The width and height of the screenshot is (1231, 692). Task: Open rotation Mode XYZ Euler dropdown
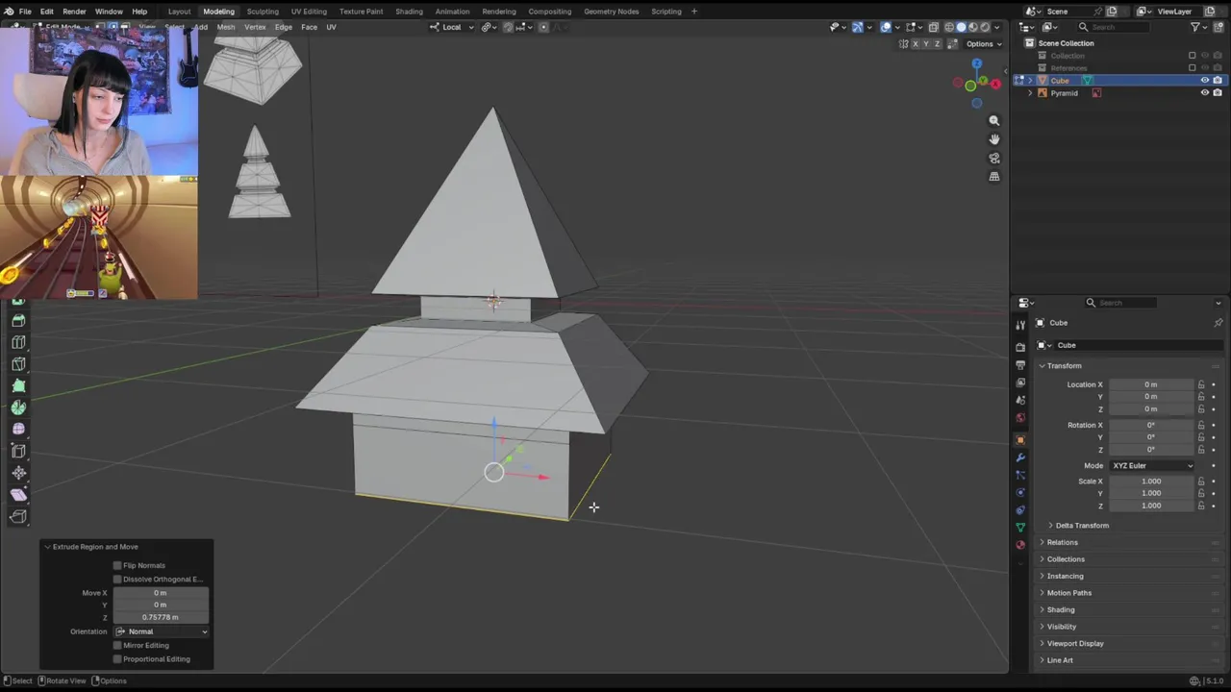(1151, 466)
